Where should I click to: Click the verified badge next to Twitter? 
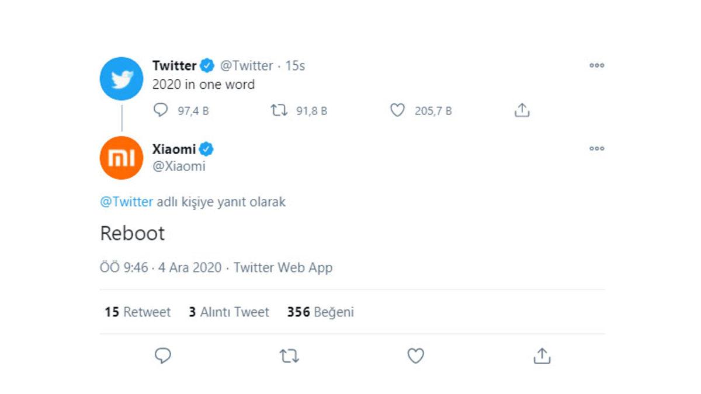point(207,65)
